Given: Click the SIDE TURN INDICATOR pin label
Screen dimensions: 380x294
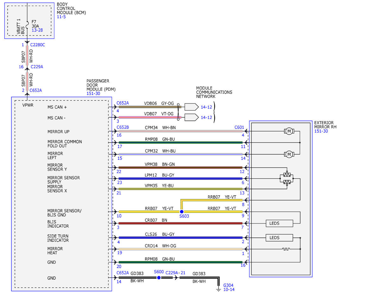Looking at the screenshot, I should point(58,238).
